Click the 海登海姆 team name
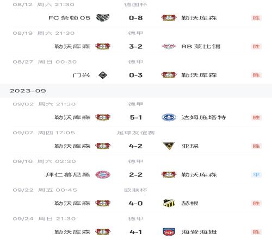 tap(199, 232)
